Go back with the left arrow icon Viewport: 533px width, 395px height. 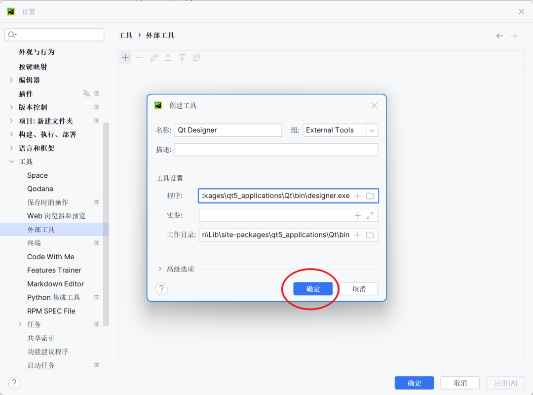point(499,36)
